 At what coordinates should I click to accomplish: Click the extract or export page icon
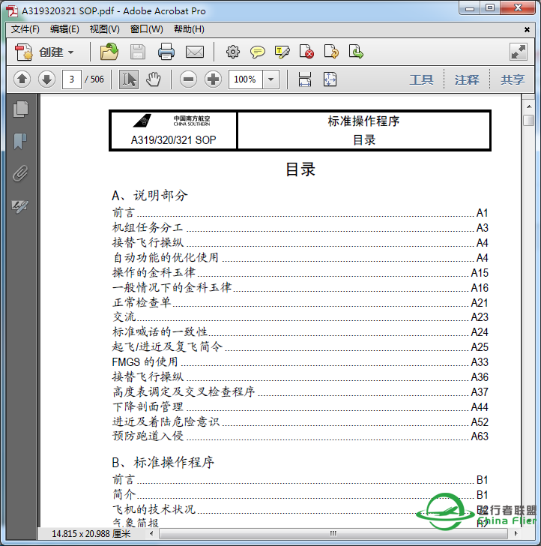(x=356, y=52)
